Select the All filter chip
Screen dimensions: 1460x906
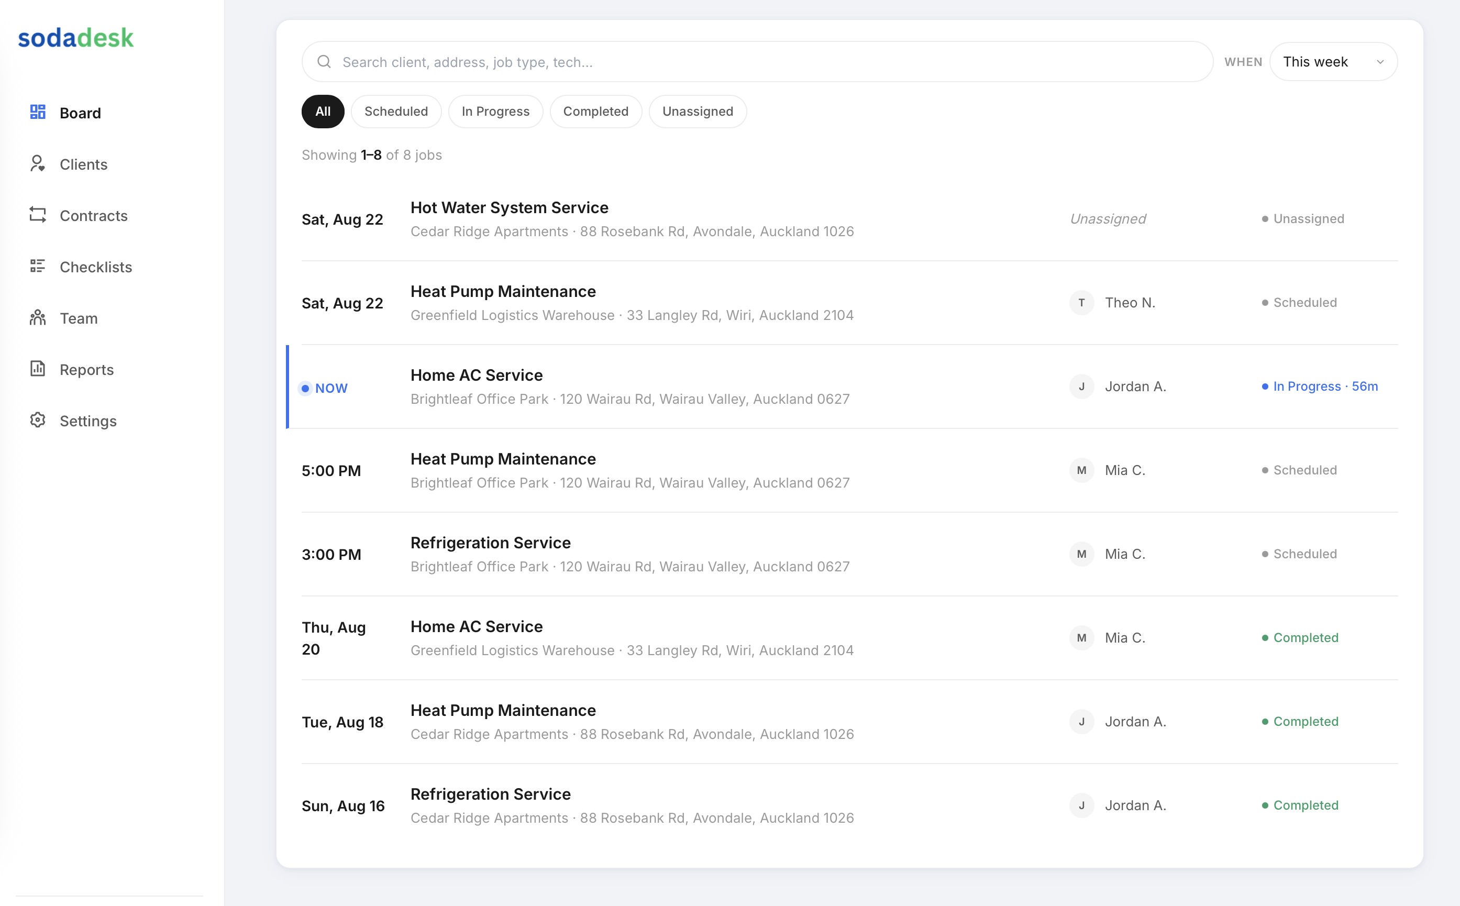pyautogui.click(x=323, y=112)
